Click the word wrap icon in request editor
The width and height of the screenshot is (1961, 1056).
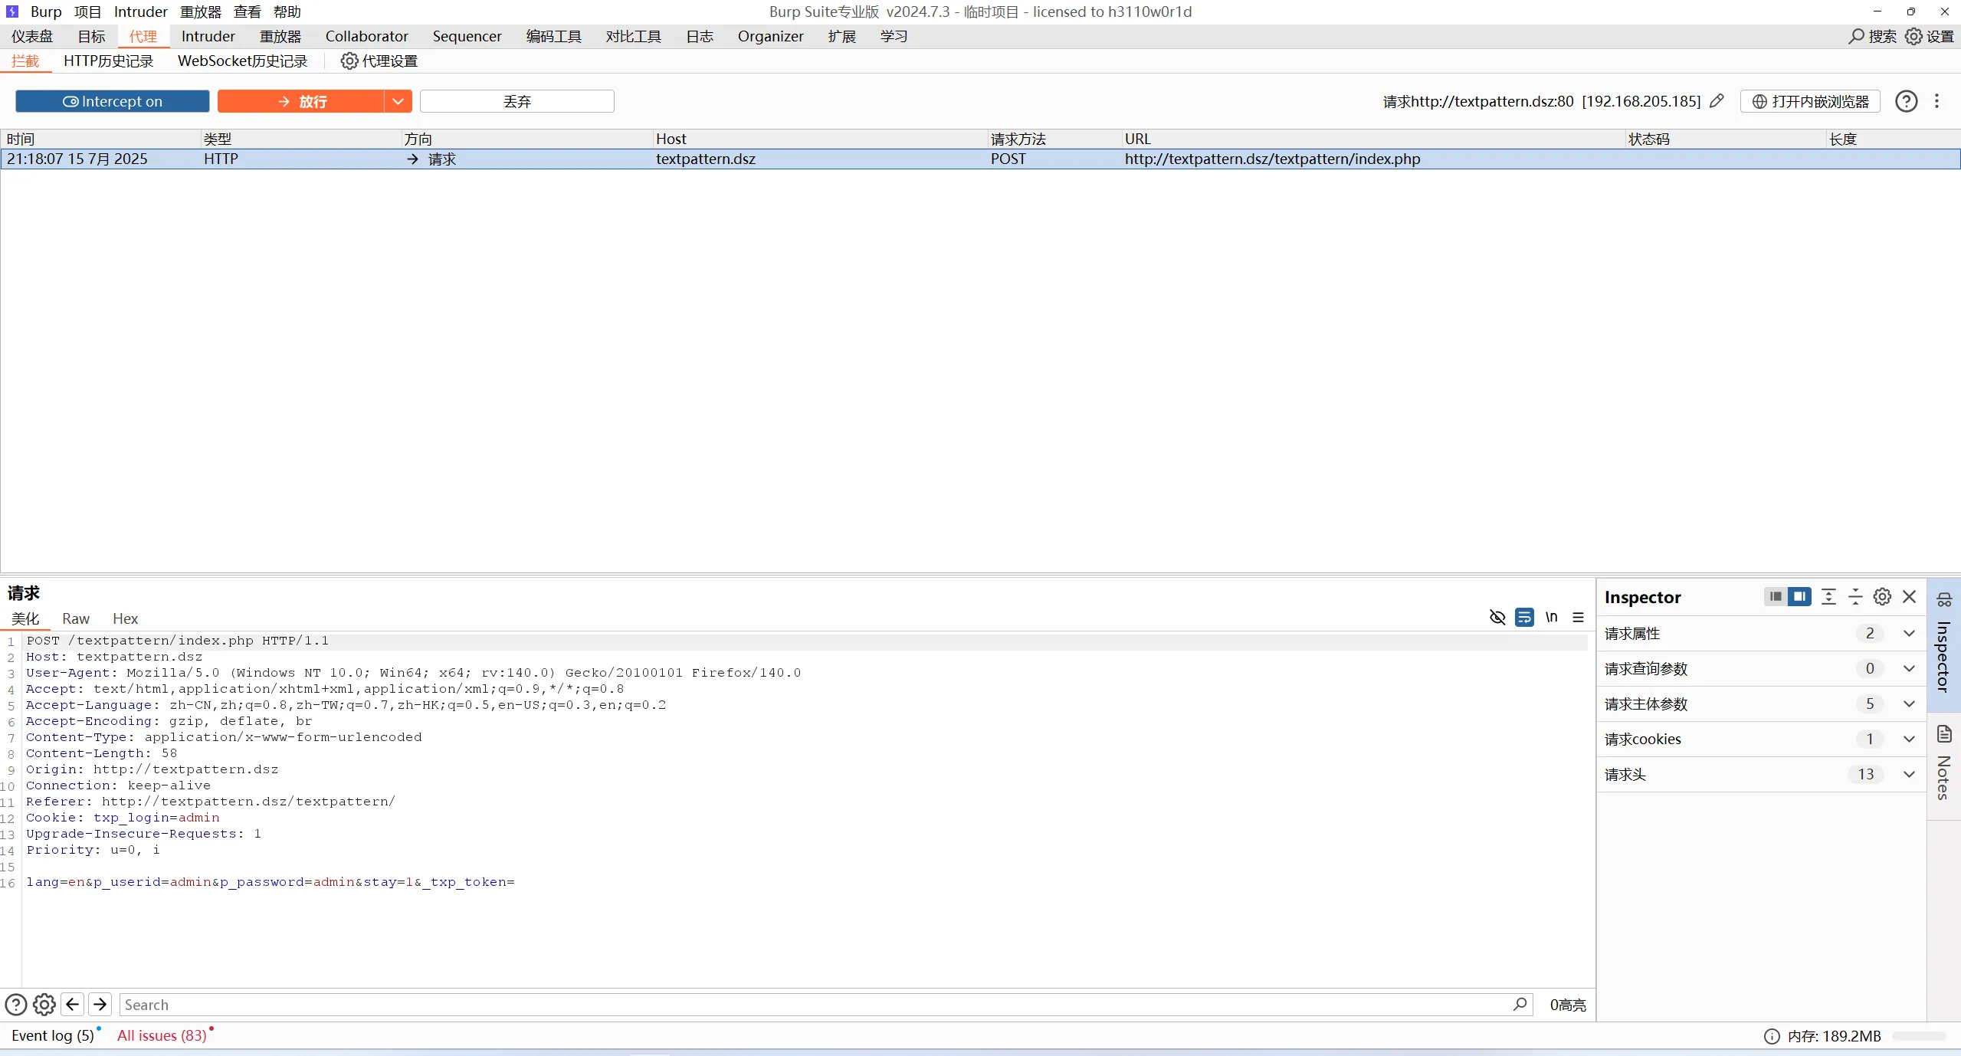1524,617
